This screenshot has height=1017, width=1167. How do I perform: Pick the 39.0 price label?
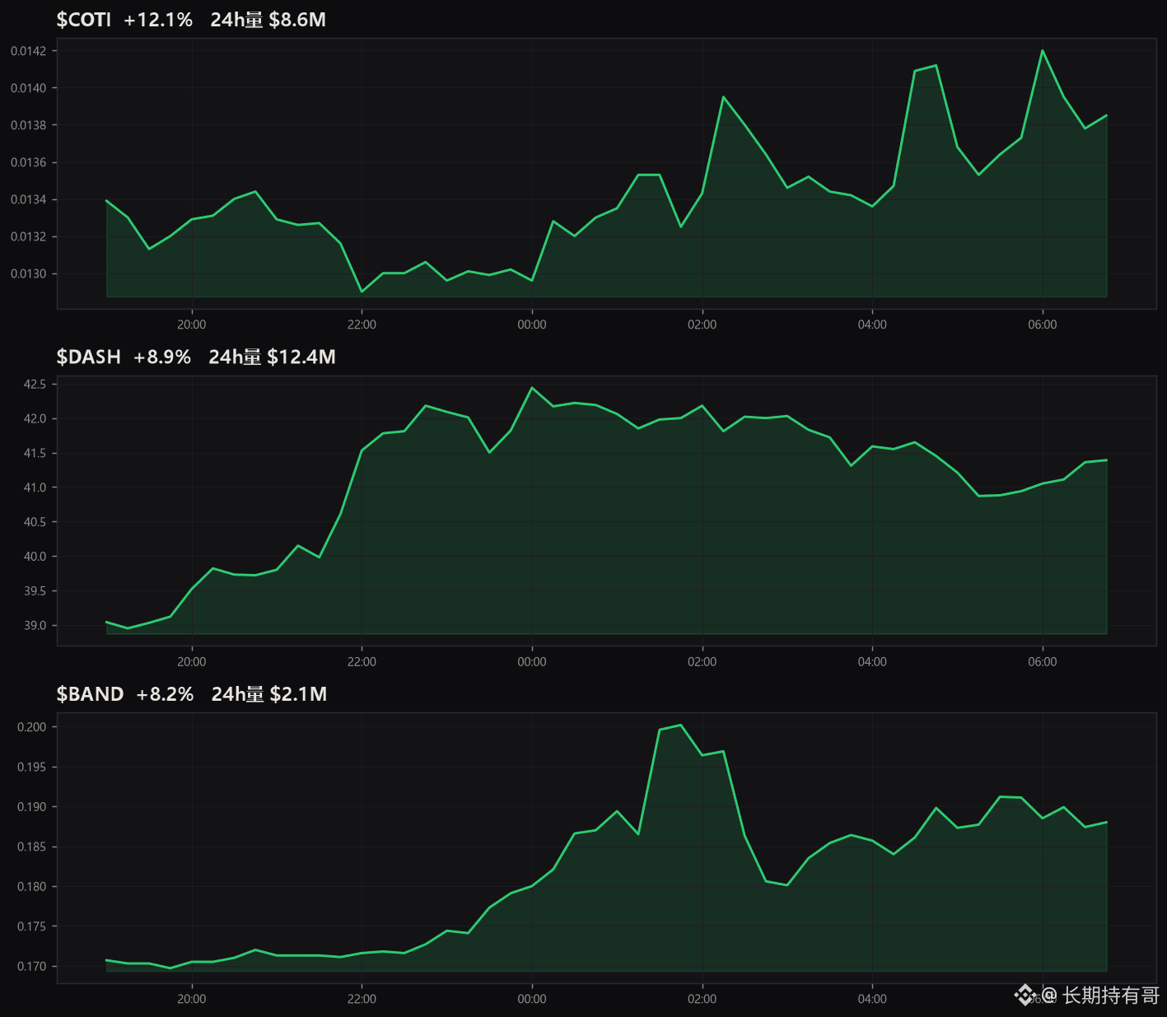click(x=35, y=626)
